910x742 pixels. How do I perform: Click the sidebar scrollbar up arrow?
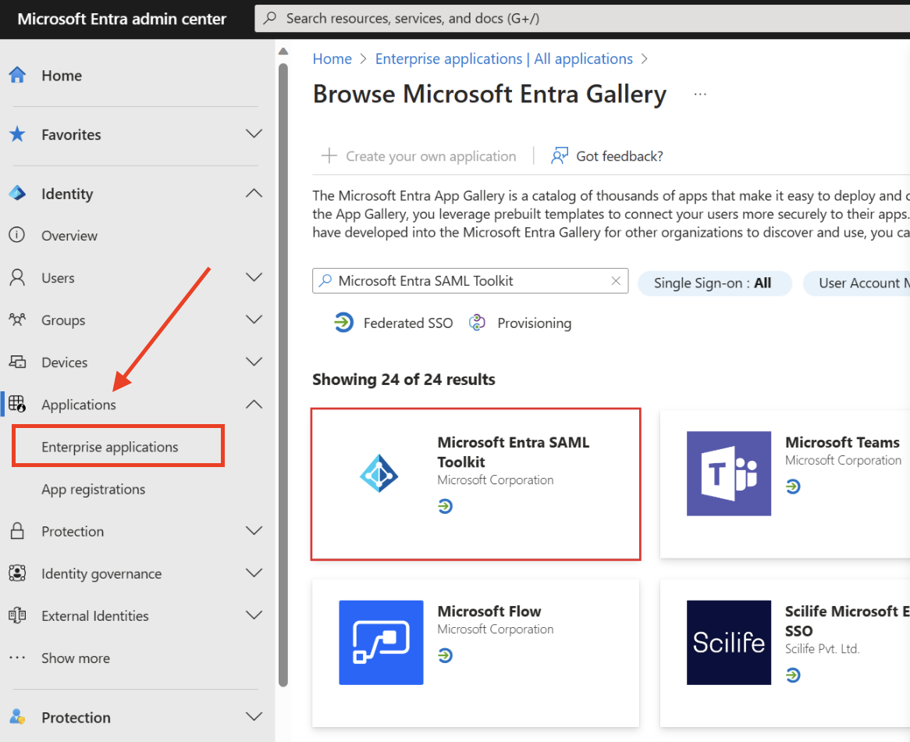click(x=283, y=51)
